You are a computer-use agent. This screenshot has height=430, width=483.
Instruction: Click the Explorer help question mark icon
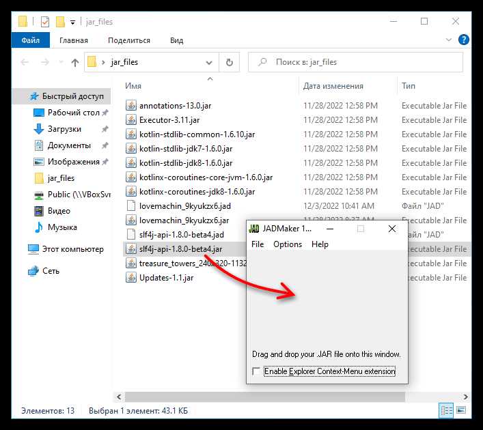click(x=464, y=40)
